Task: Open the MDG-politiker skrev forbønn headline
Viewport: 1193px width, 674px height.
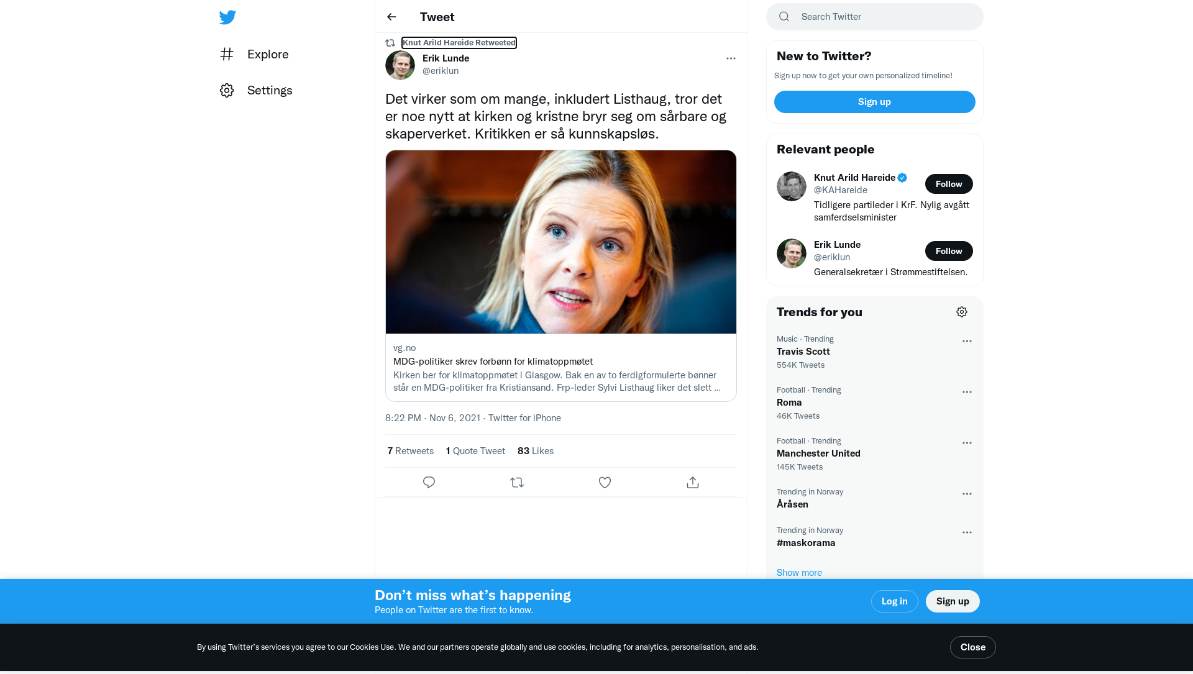Action: pos(493,362)
